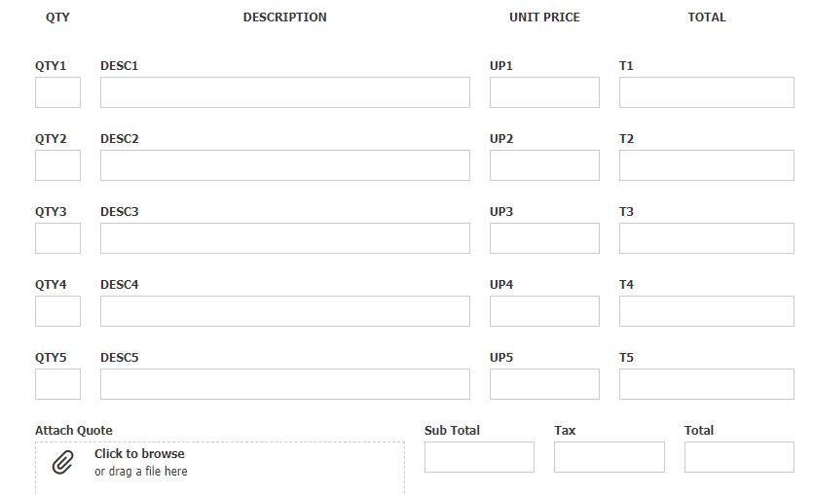Click the T3 total input

point(706,238)
